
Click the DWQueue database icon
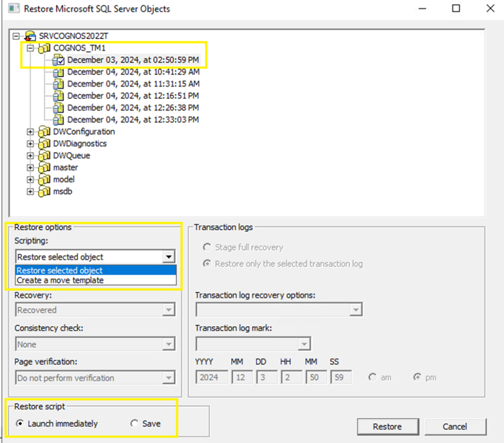(44, 156)
